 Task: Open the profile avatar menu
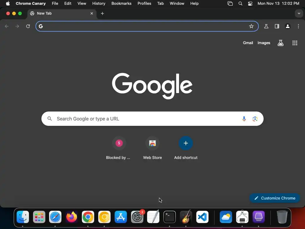pos(288,26)
